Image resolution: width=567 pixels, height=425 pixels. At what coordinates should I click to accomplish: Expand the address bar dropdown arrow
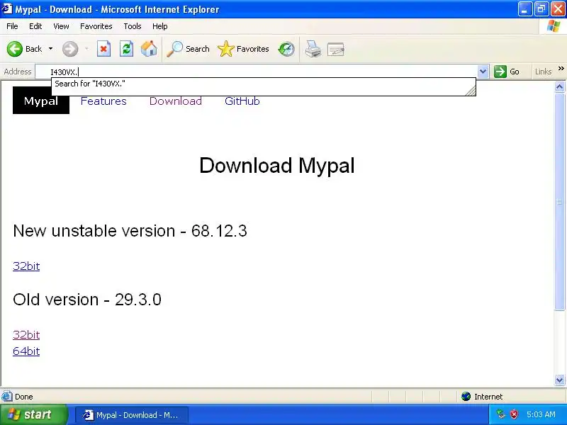[483, 72]
